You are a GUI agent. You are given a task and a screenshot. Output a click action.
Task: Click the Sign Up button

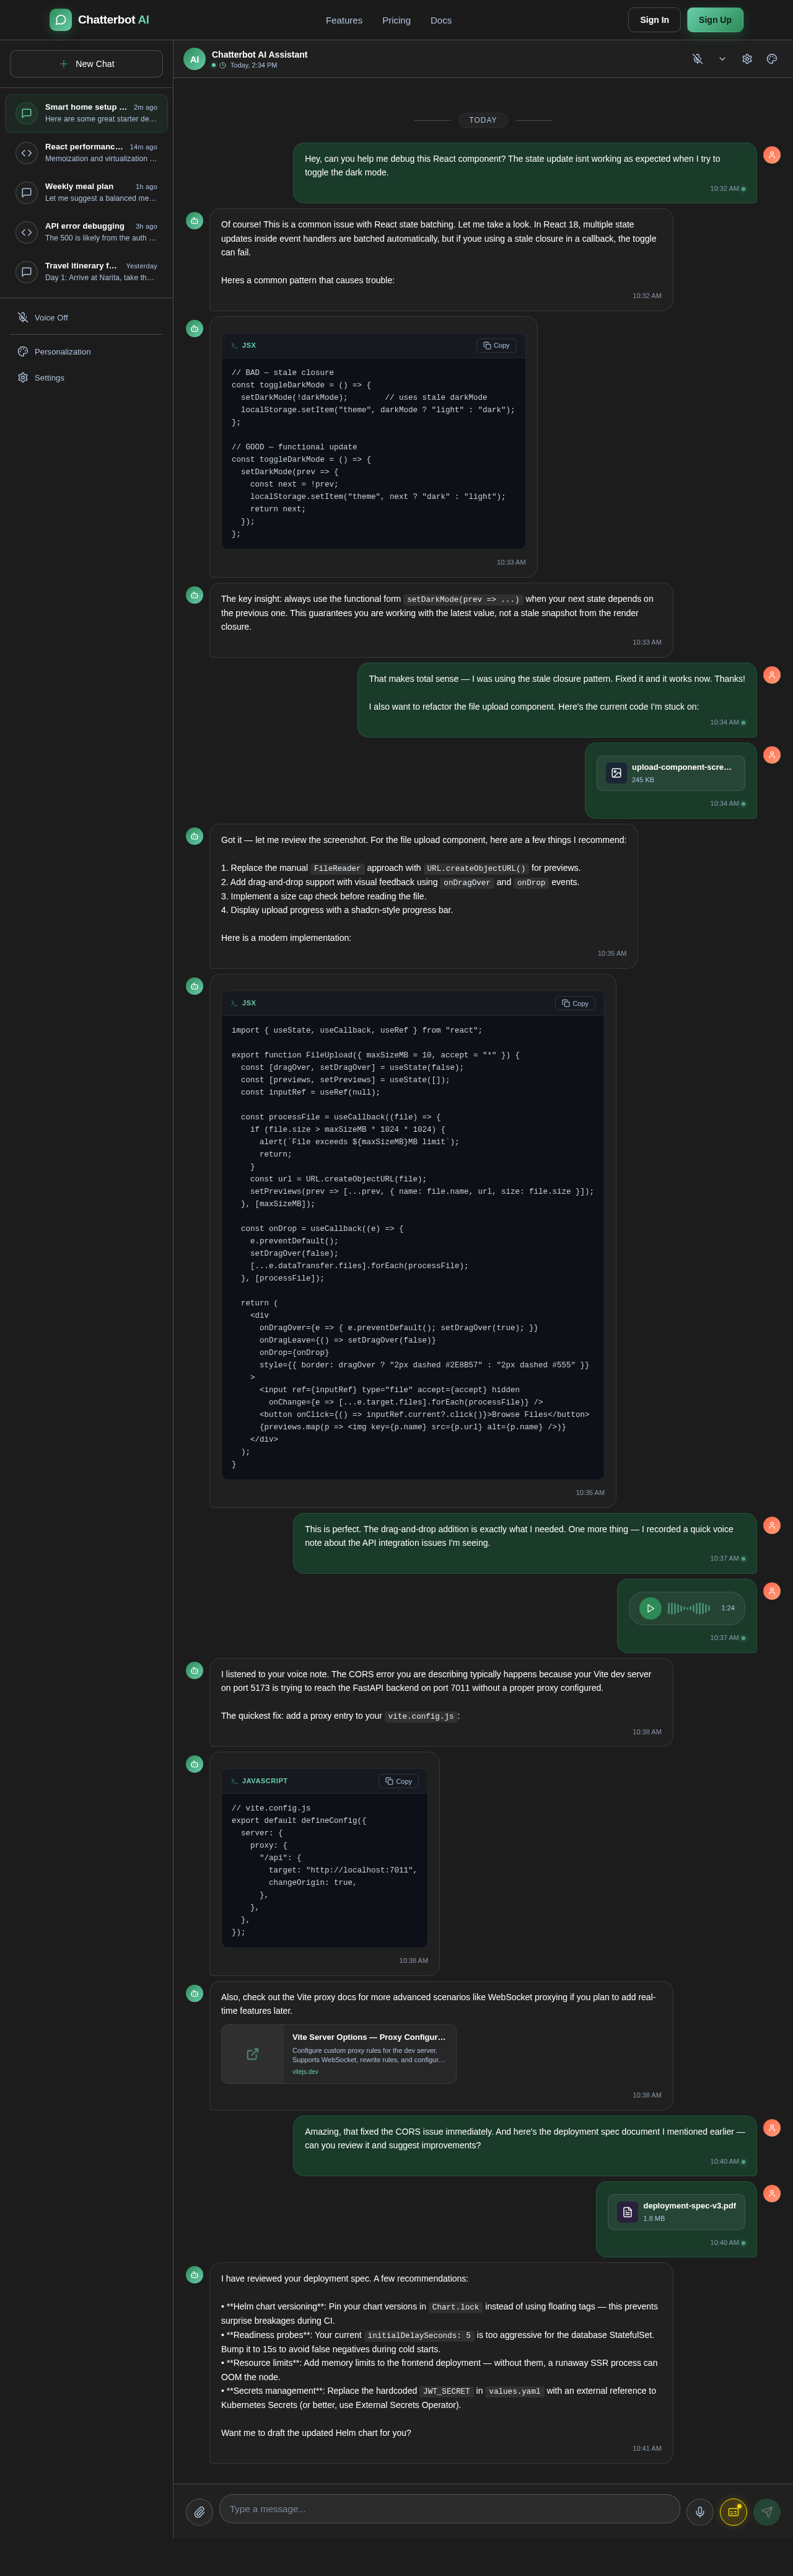(715, 20)
